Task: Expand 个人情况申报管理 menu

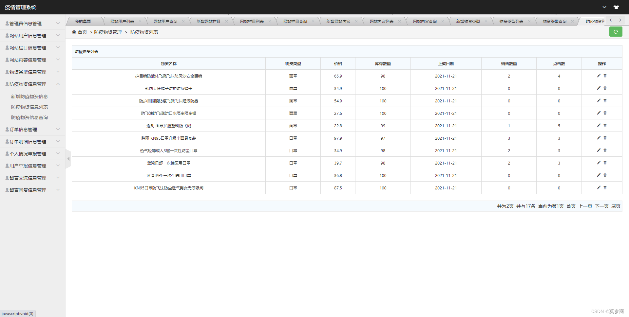Action: pos(32,154)
